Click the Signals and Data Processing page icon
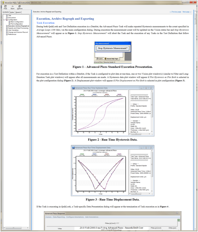This screenshot has height=232, width=198. tap(7, 28)
